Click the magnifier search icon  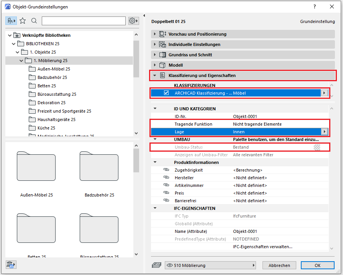(34, 21)
